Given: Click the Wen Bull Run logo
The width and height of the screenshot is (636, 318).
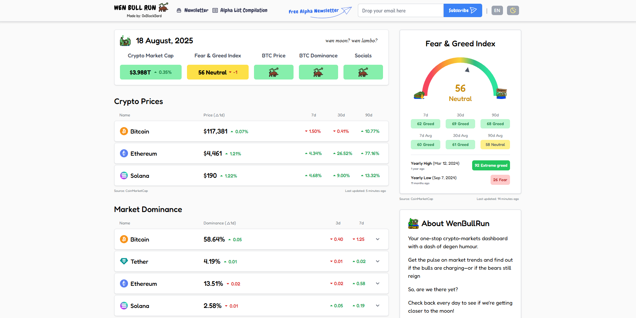Looking at the screenshot, I should 141,8.
